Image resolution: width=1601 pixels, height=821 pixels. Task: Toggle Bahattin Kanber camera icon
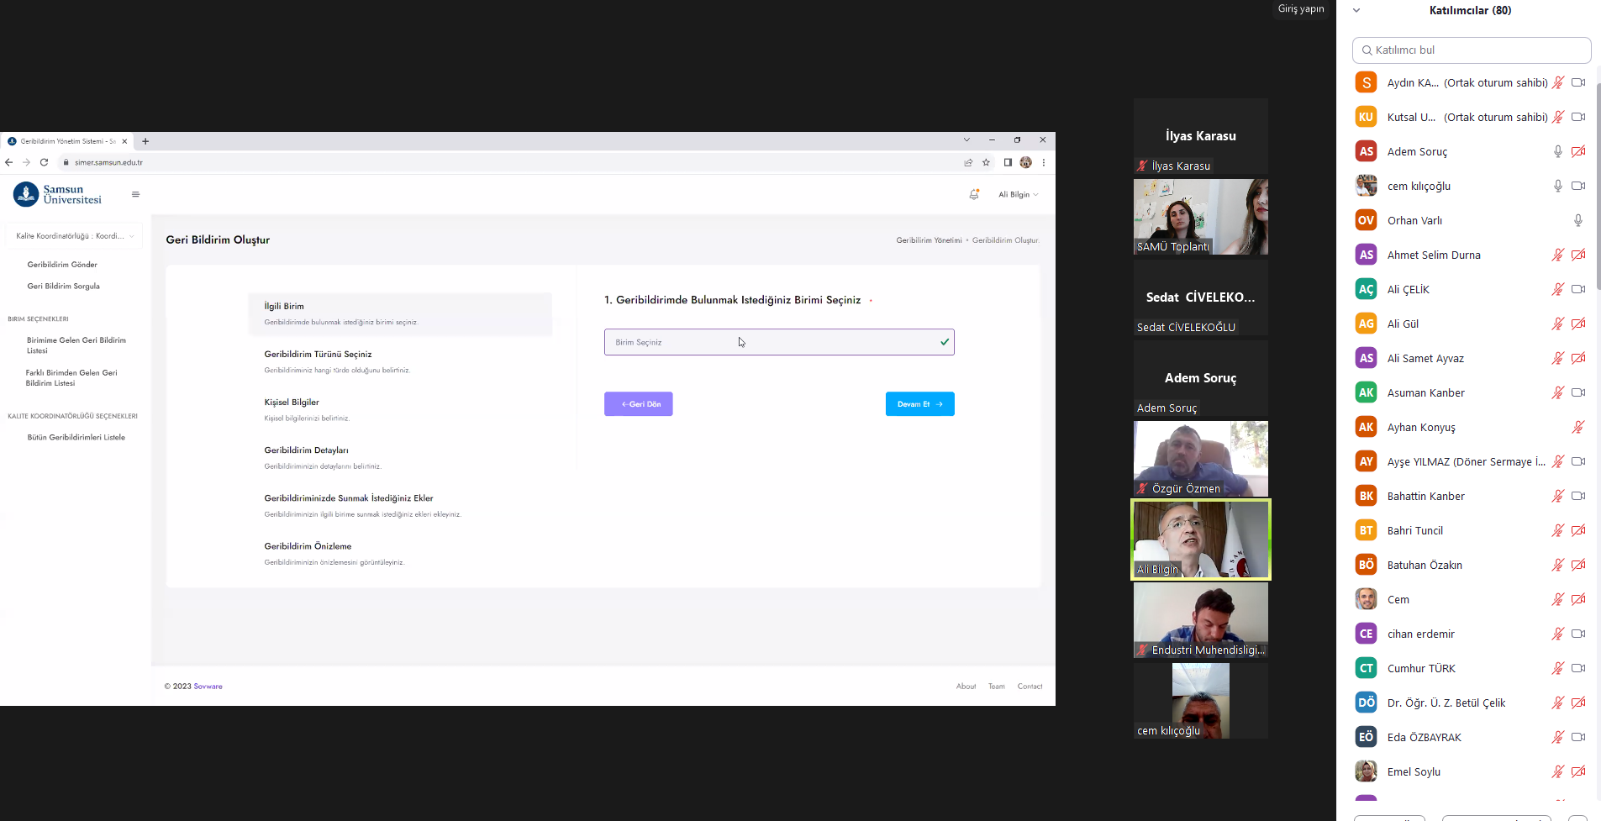[x=1577, y=496]
